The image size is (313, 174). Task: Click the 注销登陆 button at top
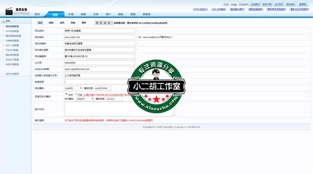(255, 5)
